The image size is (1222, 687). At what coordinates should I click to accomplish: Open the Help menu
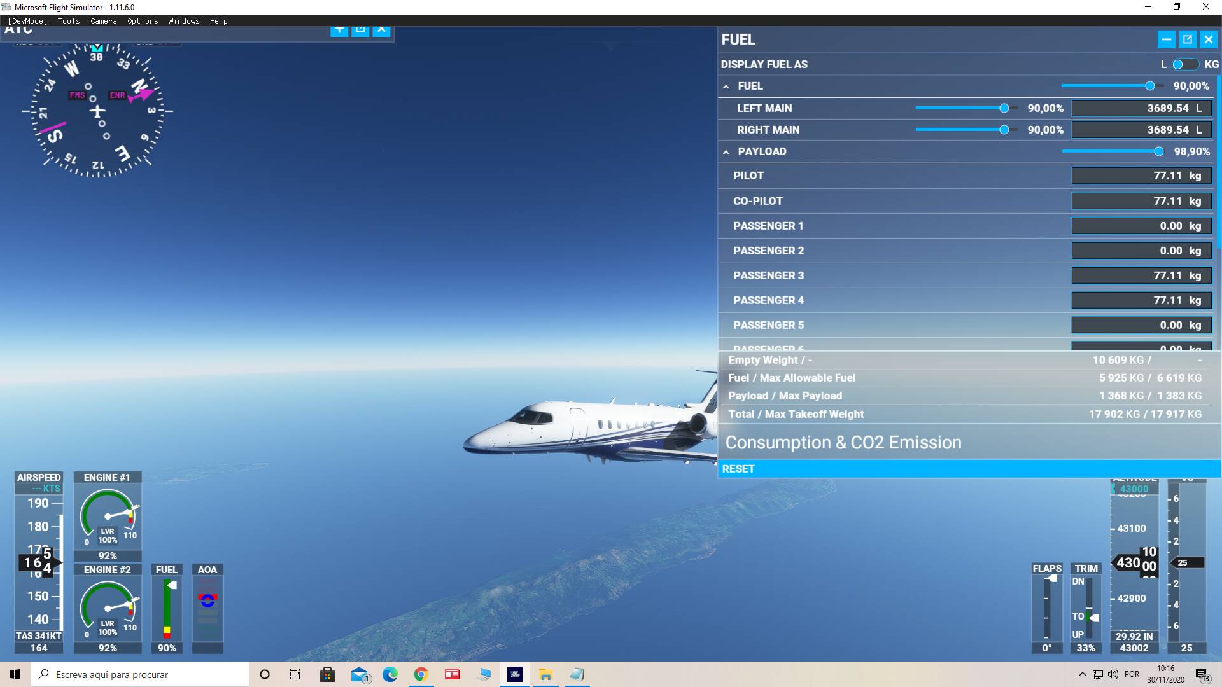[219, 21]
